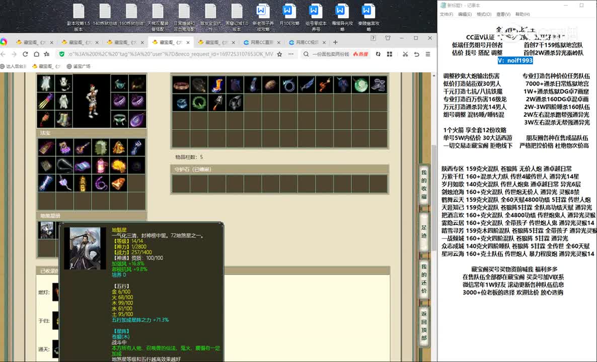Image resolution: width=597 pixels, height=362 pixels.
Task: Open 我的收藏 side button
Action: point(424,185)
